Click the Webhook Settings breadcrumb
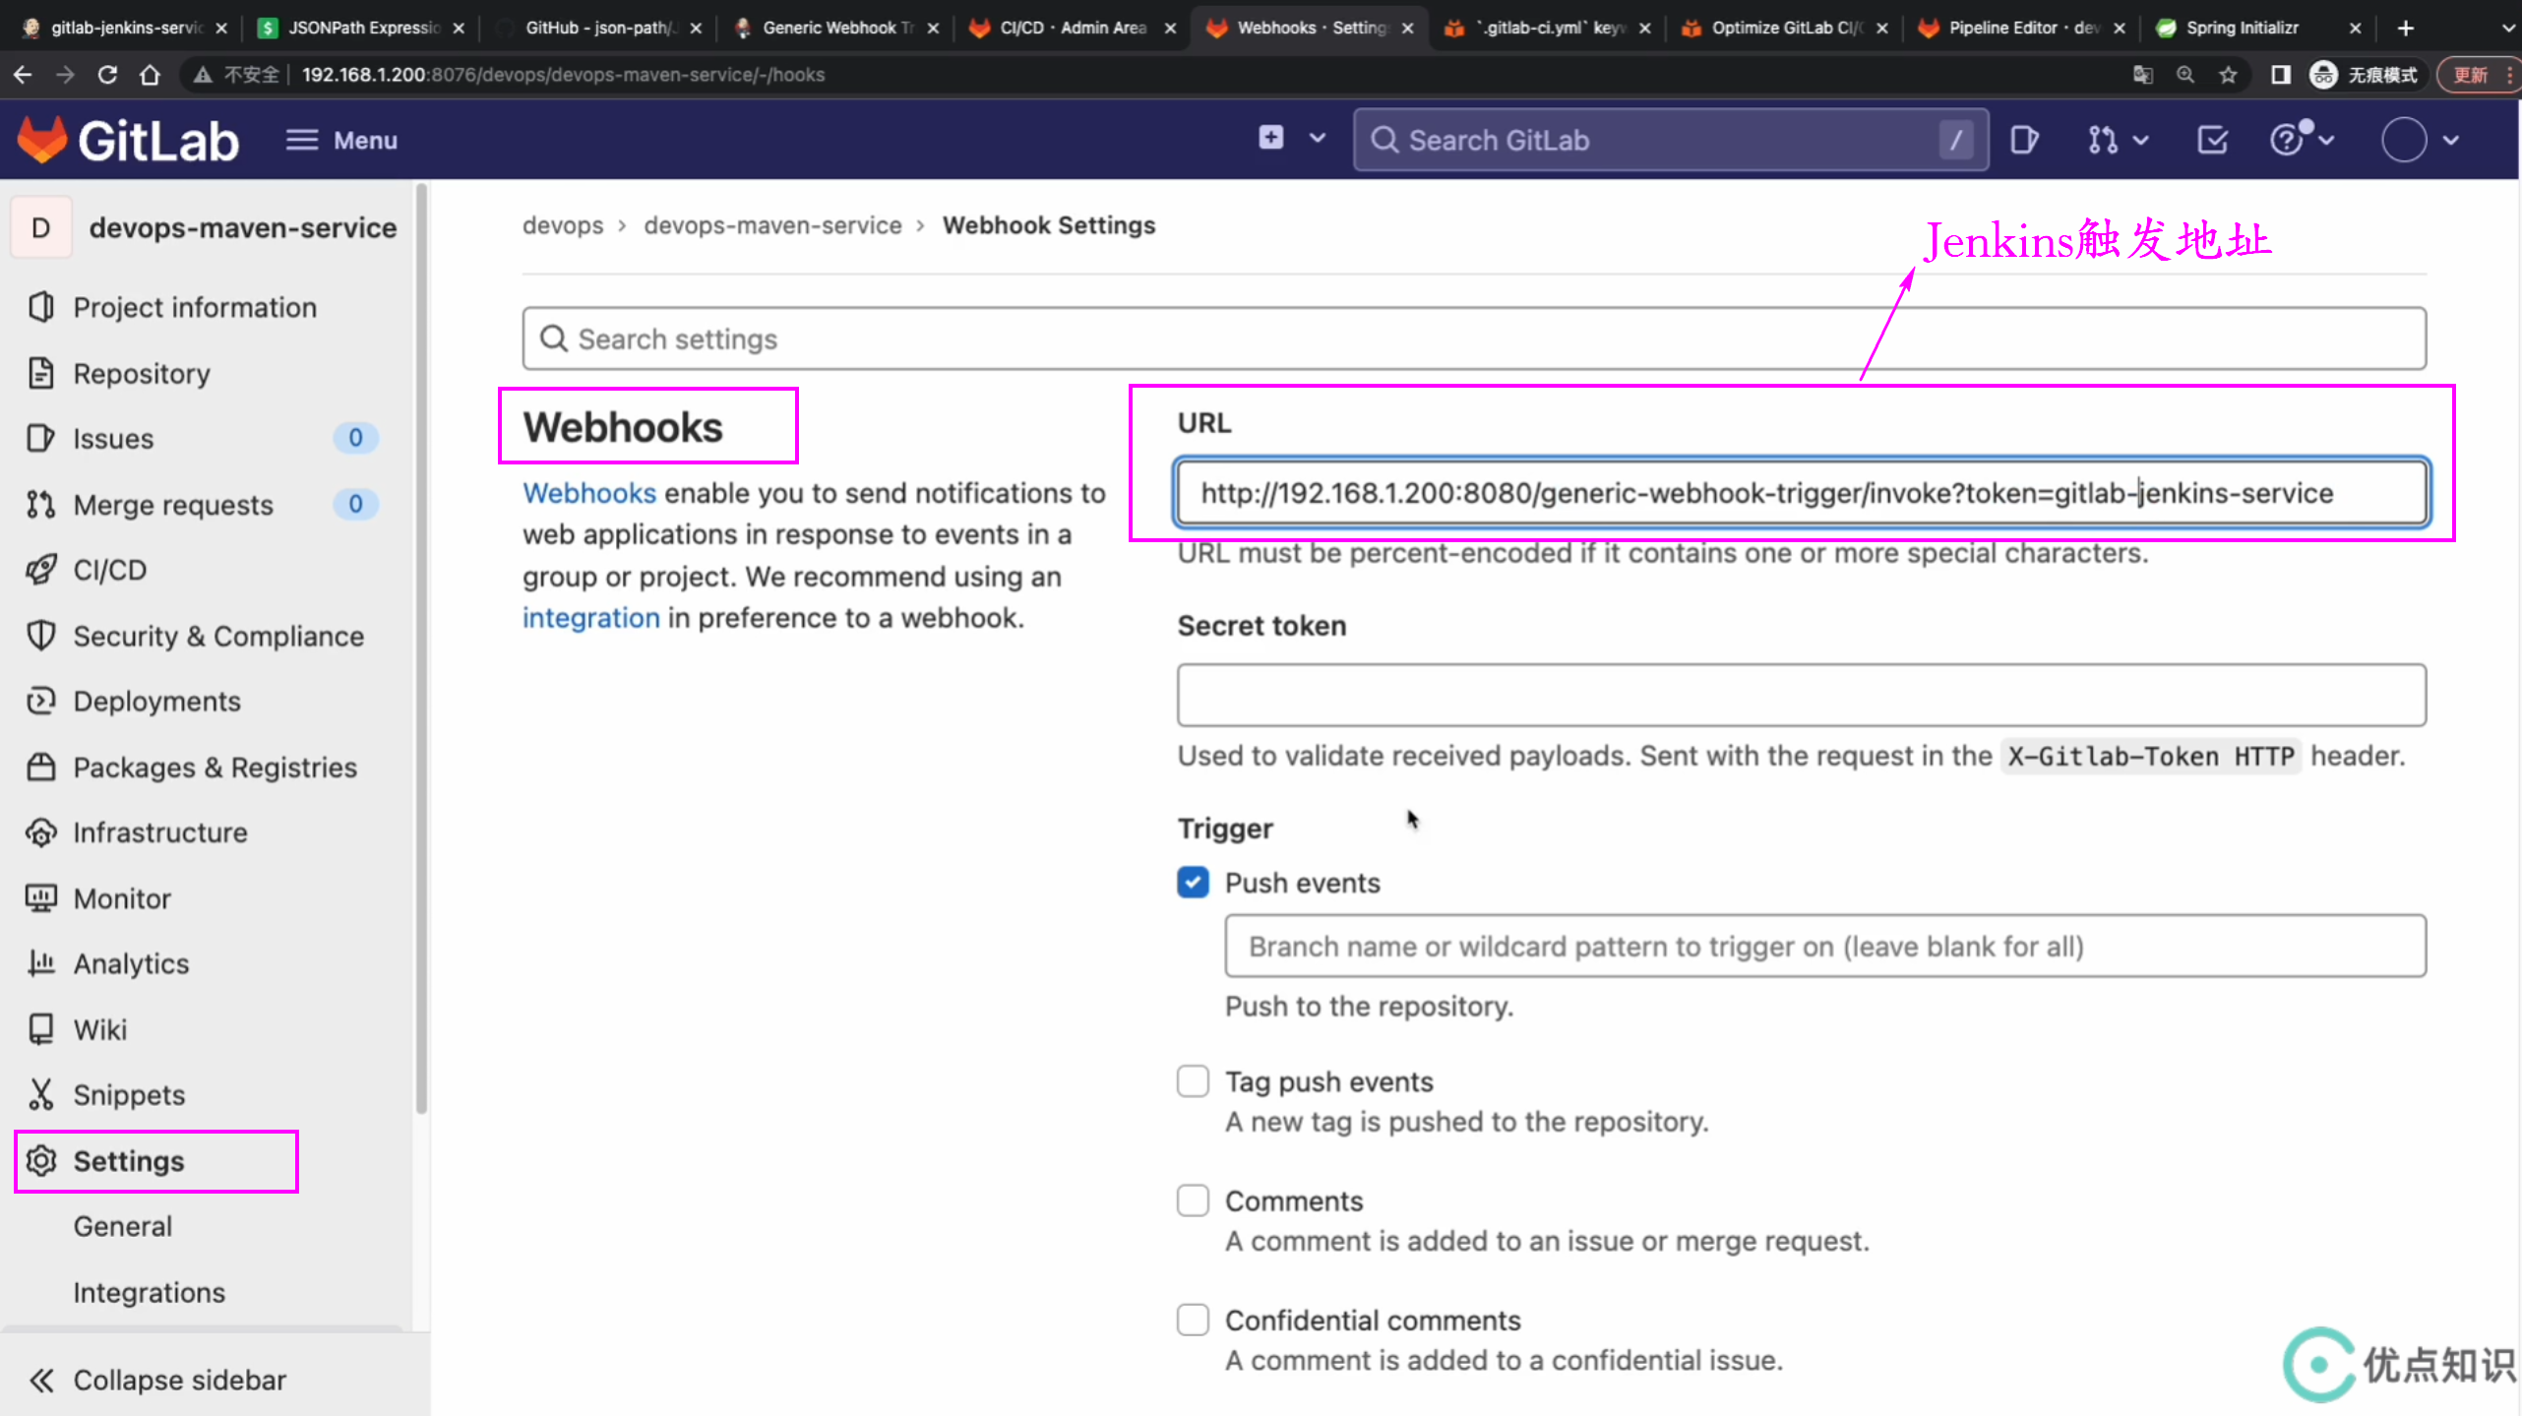The width and height of the screenshot is (2522, 1416). pos(1049,225)
